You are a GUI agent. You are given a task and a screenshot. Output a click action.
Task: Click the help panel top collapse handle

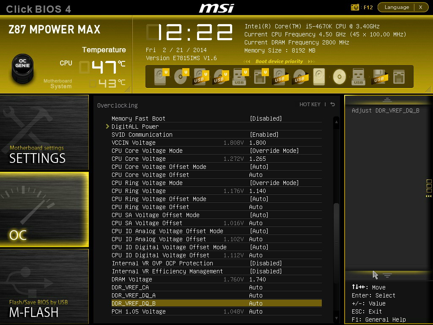387,100
